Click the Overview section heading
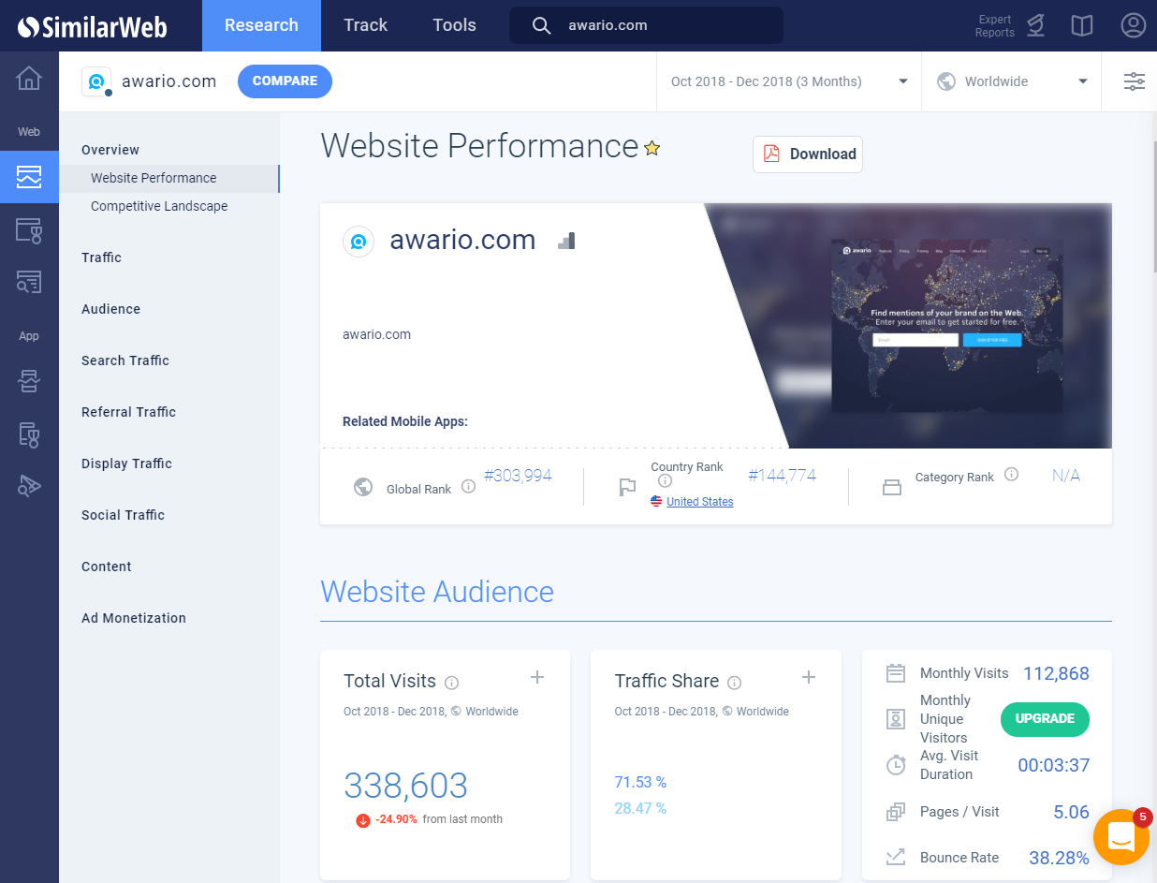The height and width of the screenshot is (883, 1157). point(110,150)
